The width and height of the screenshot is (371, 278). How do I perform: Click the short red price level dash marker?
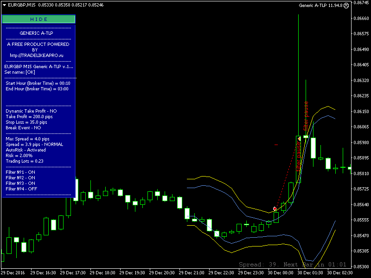point(276,145)
